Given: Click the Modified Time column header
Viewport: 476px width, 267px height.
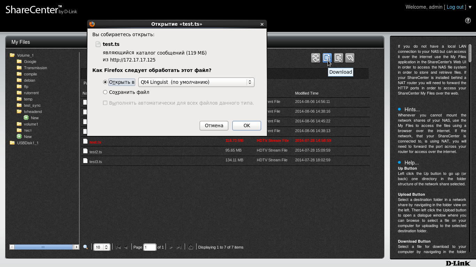Looking at the screenshot, I should (307, 93).
